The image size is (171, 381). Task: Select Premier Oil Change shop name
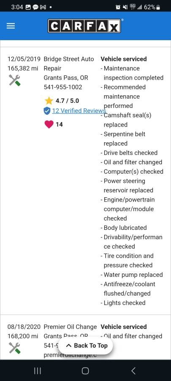(x=70, y=327)
